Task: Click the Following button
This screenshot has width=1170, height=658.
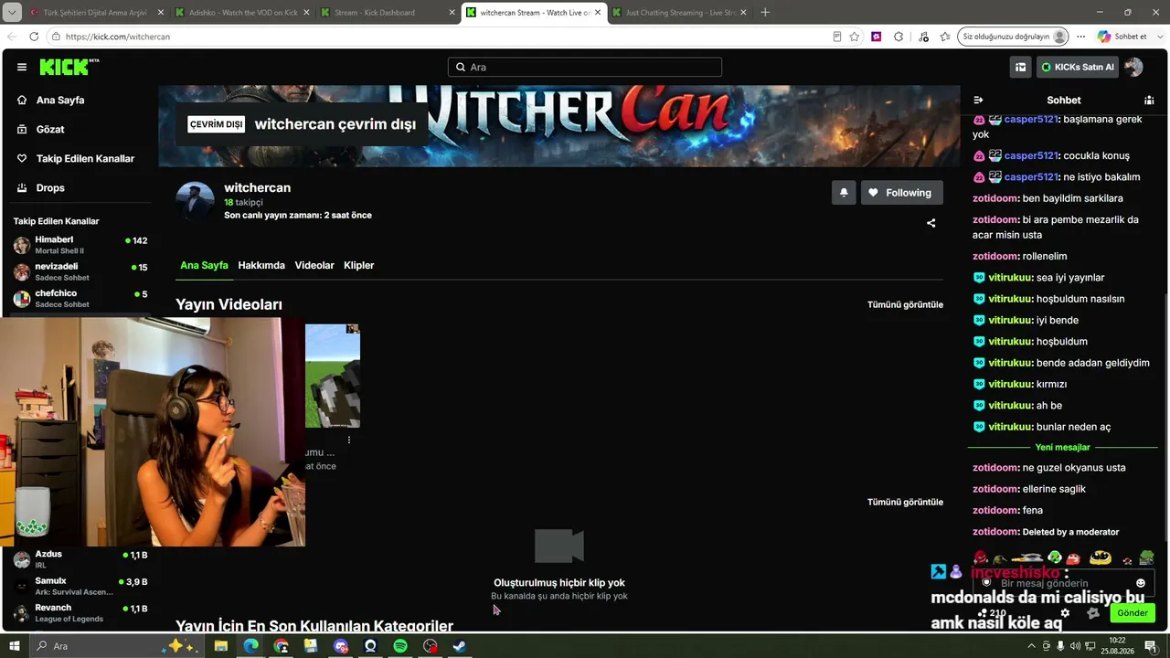Action: tap(902, 193)
